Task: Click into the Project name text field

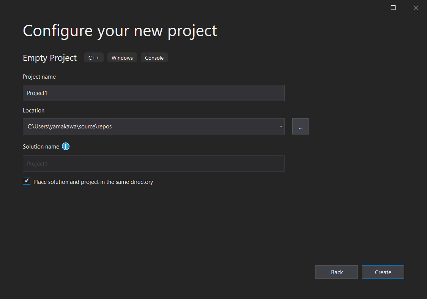Action: 153,93
